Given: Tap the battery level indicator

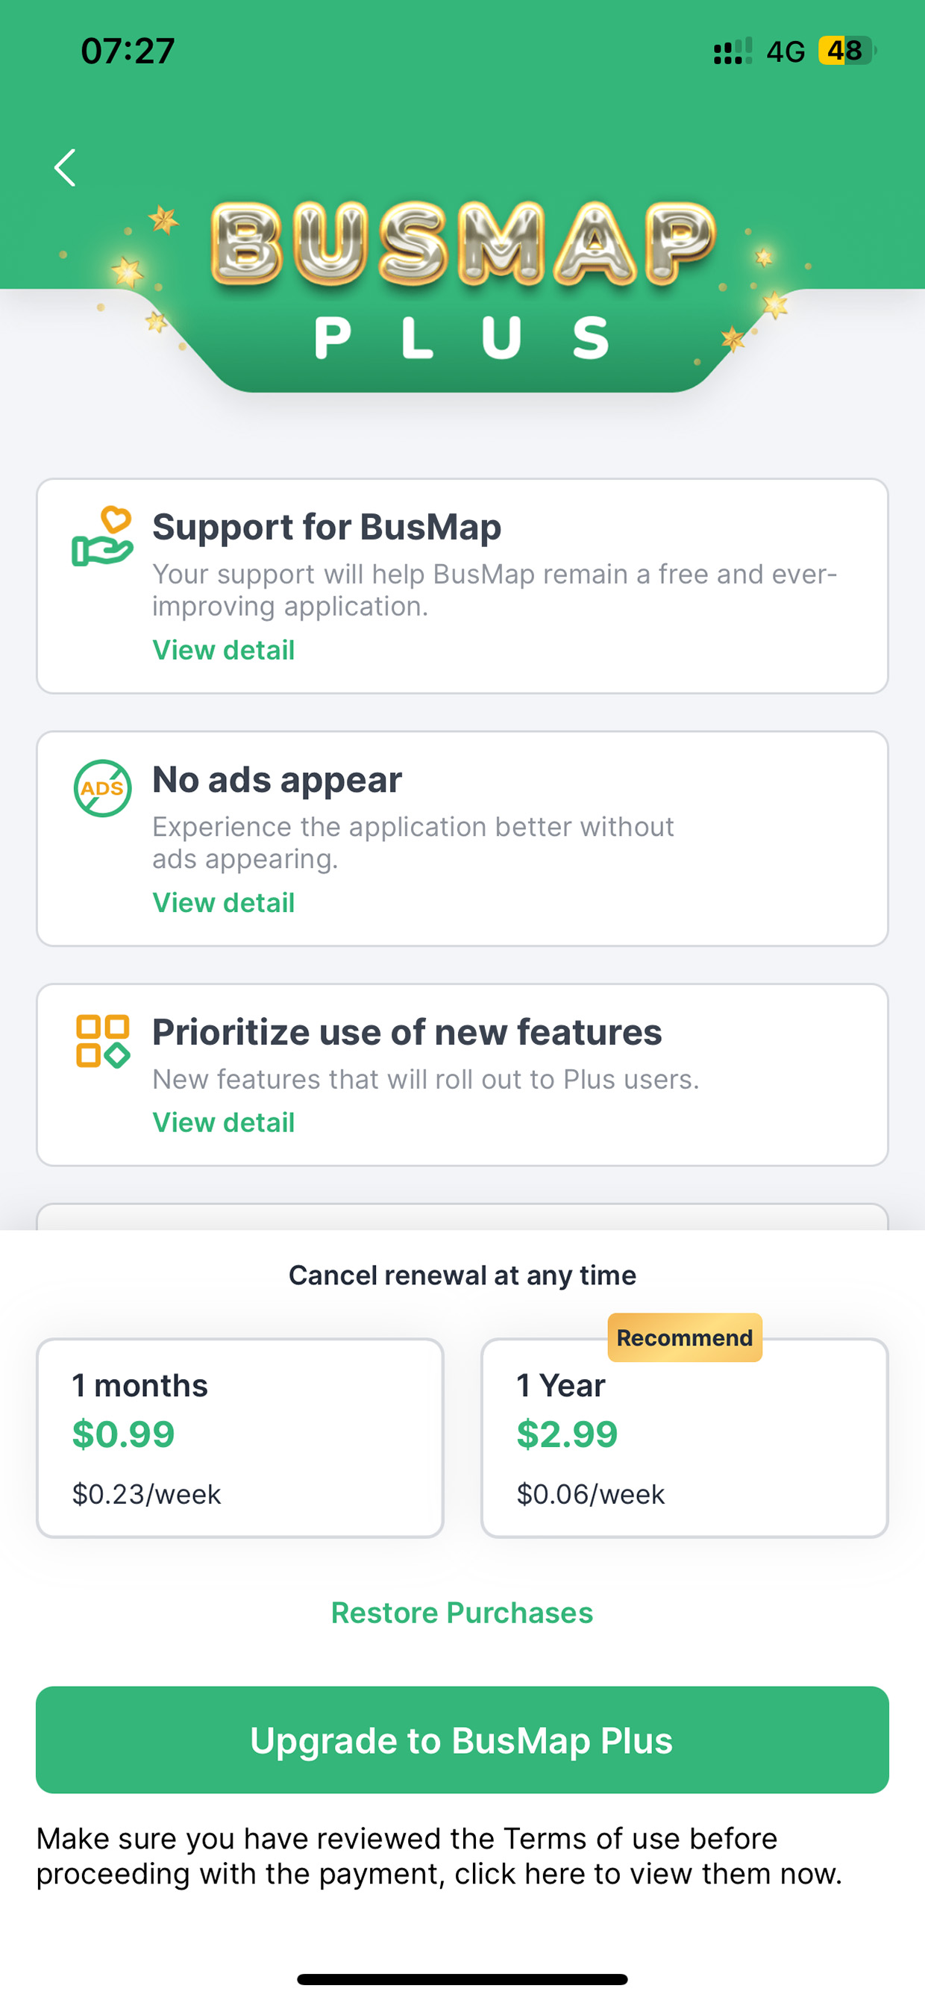Looking at the screenshot, I should 847,51.
